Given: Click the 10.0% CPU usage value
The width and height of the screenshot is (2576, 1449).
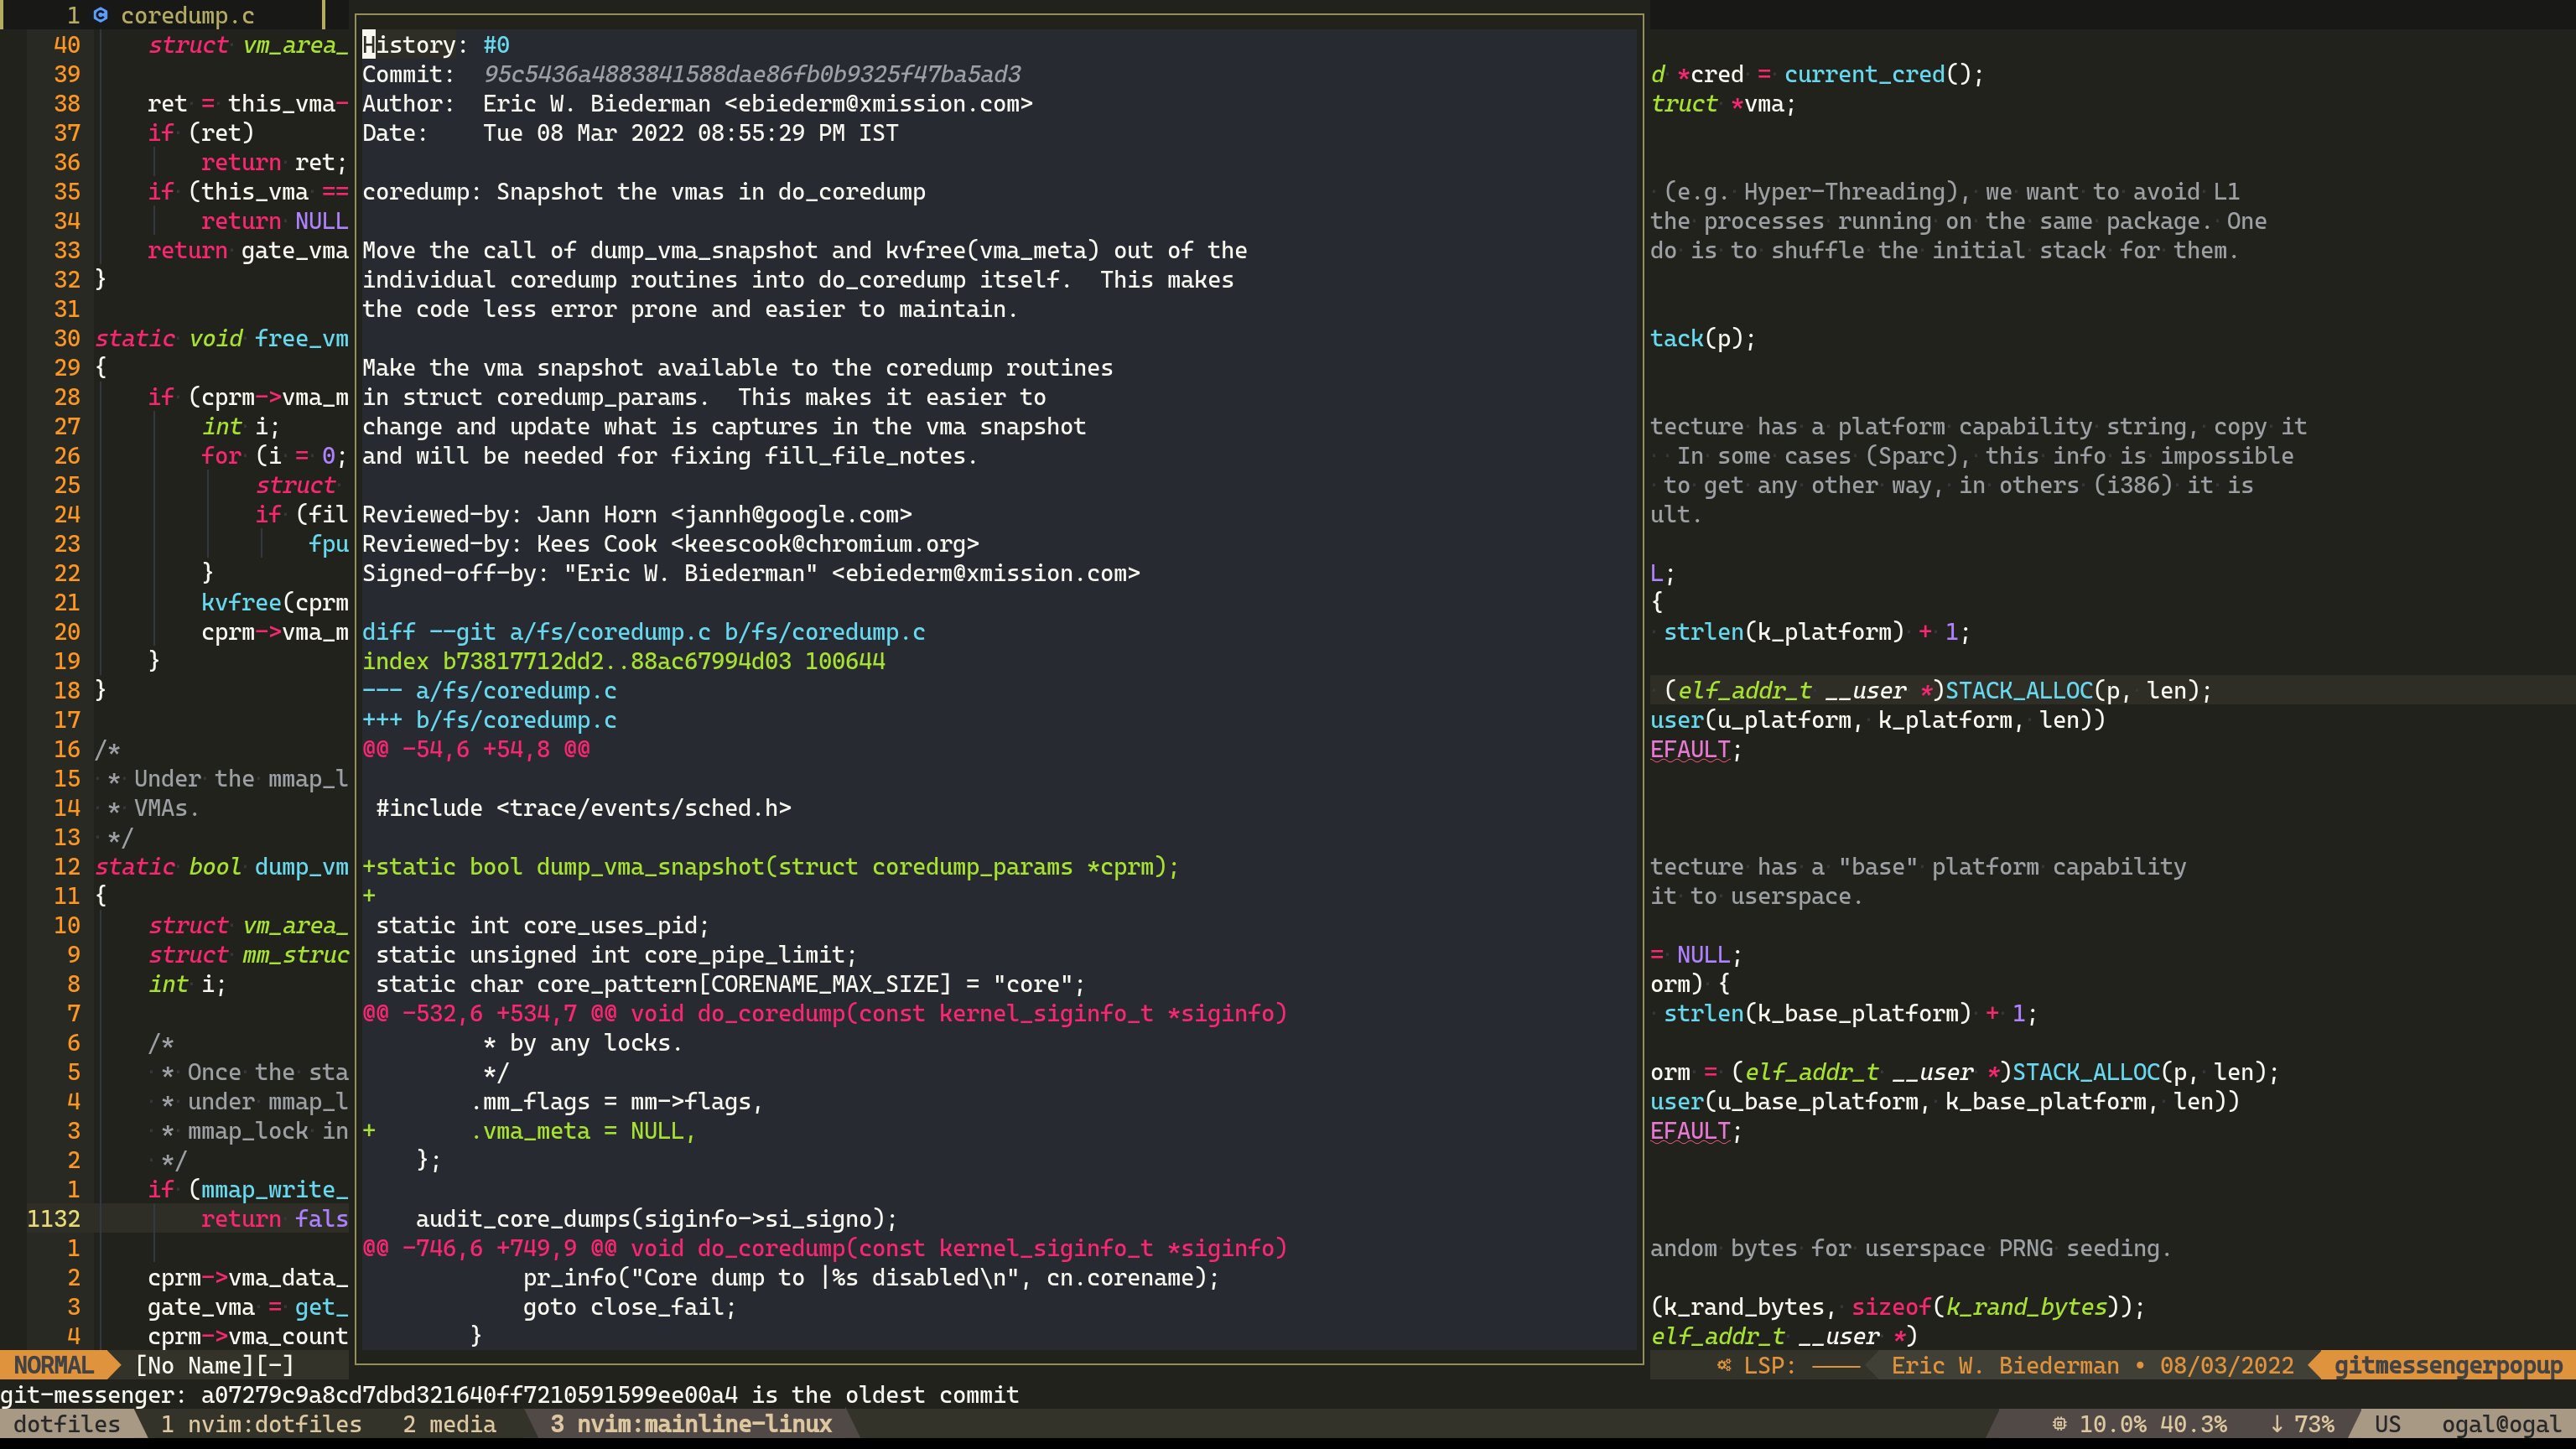Looking at the screenshot, I should [x=2112, y=1424].
